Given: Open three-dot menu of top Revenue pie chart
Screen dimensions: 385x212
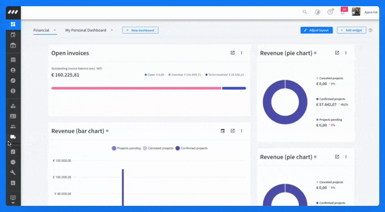Looking at the screenshot, I should 346,53.
